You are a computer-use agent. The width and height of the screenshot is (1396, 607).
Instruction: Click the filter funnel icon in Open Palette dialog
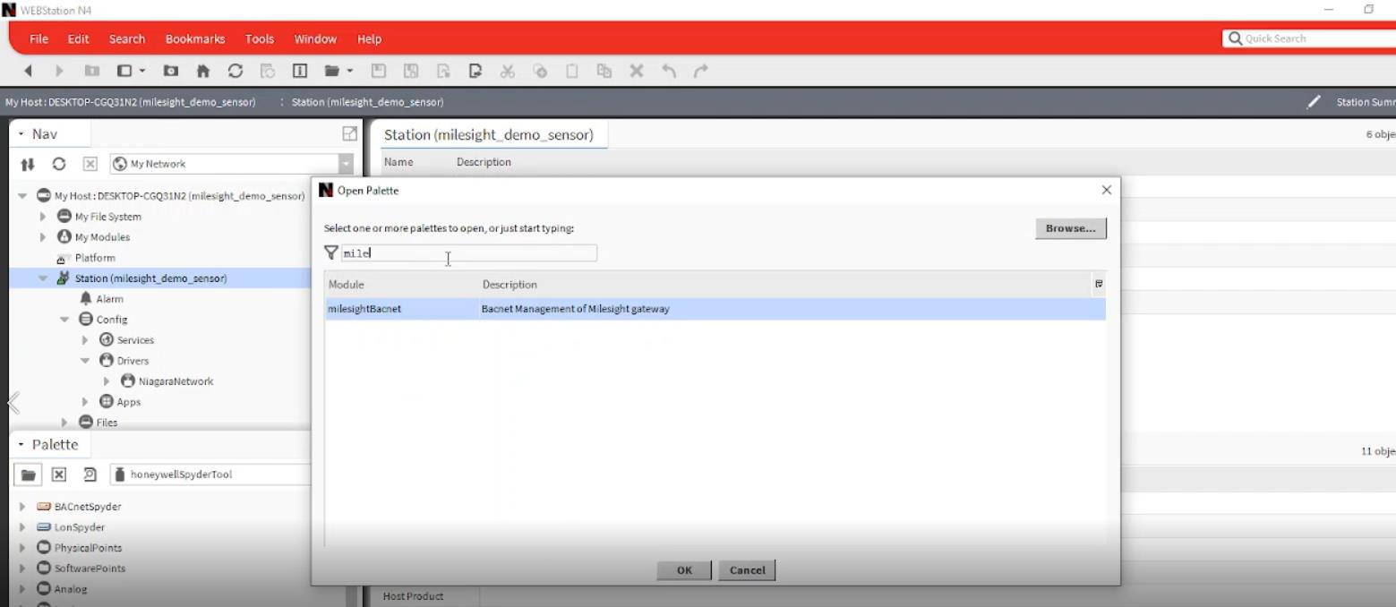pos(331,253)
